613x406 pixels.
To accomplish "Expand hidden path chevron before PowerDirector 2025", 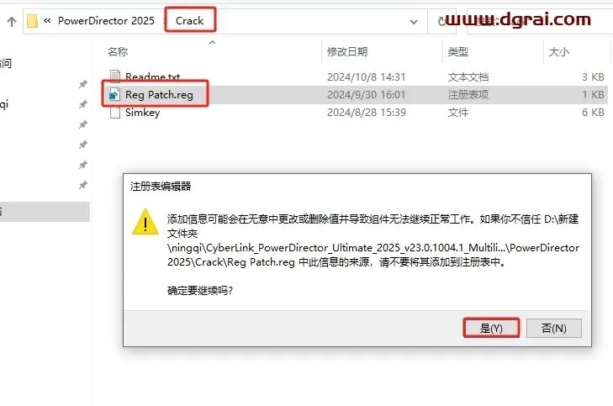I will [47, 21].
